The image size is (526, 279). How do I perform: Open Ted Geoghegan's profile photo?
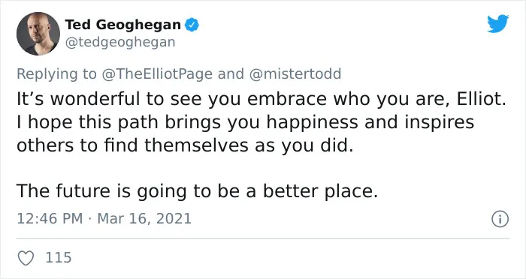38,34
